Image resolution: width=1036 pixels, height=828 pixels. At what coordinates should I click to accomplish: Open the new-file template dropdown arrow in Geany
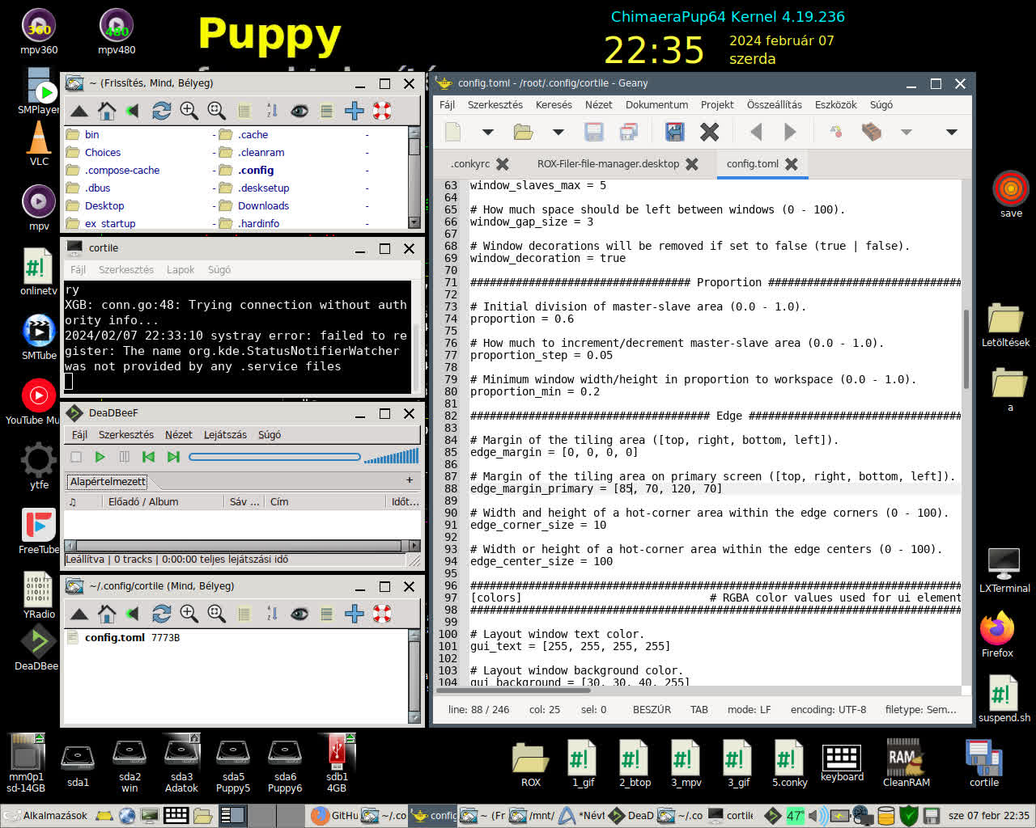(x=487, y=132)
